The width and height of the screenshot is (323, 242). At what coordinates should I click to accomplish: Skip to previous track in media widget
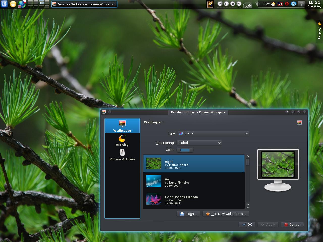tap(220, 4)
